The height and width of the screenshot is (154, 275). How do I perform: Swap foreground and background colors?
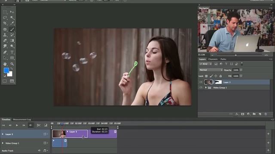click(x=12, y=68)
